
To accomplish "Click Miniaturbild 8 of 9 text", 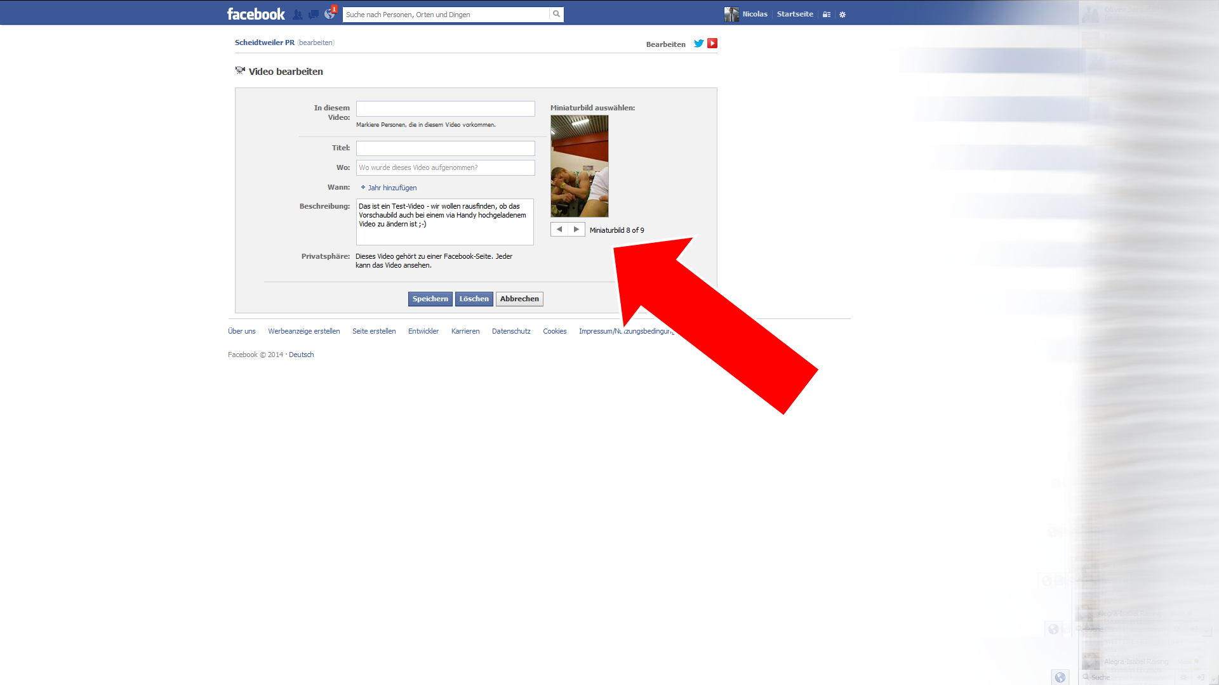I will [616, 230].
